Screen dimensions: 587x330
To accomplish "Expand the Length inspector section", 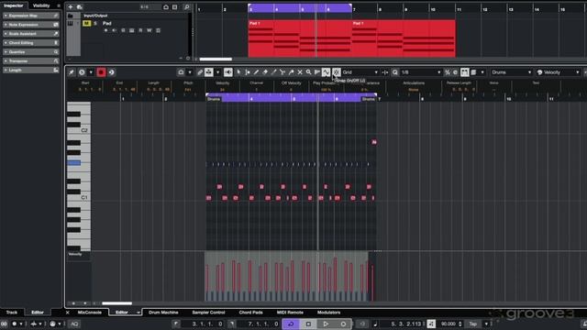I will click(x=30, y=70).
